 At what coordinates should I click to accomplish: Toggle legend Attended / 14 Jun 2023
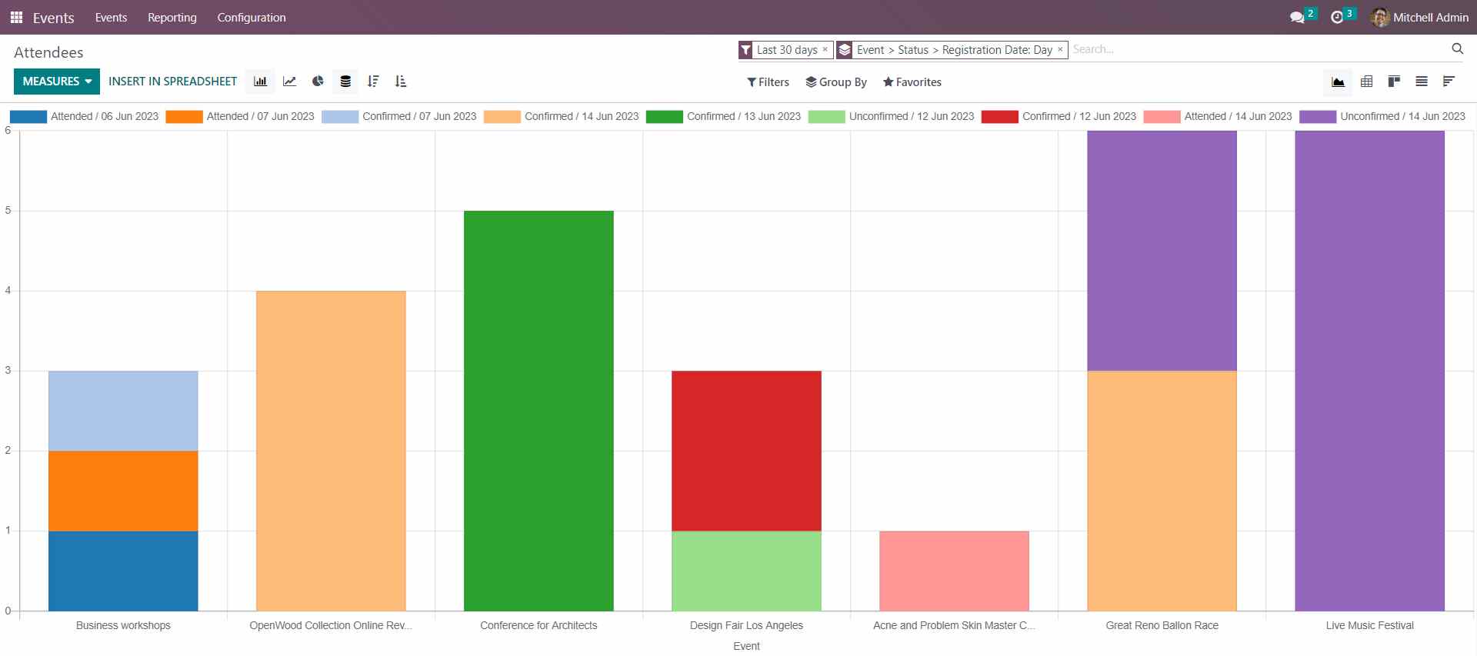click(1219, 117)
